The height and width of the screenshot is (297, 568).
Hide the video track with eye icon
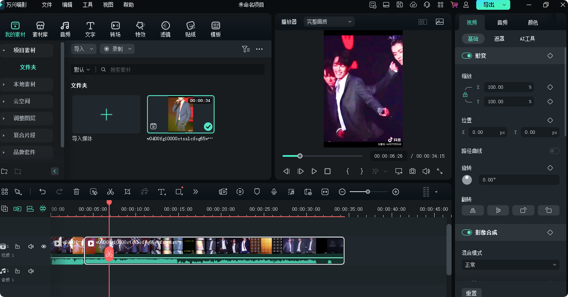(x=44, y=247)
